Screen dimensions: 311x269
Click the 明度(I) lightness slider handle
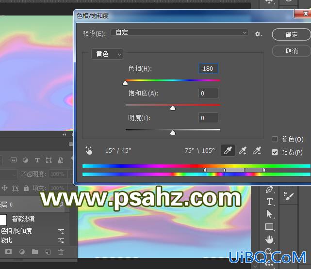point(173,132)
